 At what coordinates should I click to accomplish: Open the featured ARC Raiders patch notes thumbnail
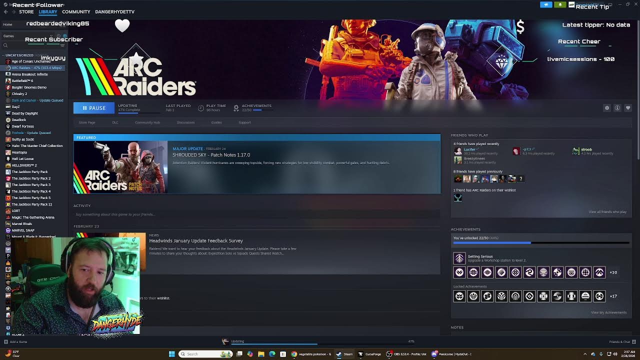pyautogui.click(x=120, y=167)
